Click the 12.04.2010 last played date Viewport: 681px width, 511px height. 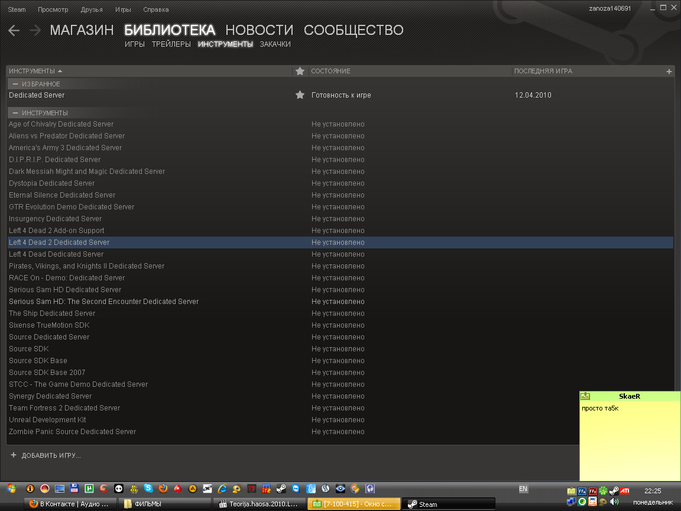click(x=533, y=95)
